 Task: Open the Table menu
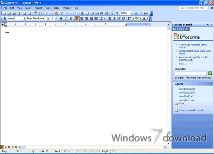(56, 8)
